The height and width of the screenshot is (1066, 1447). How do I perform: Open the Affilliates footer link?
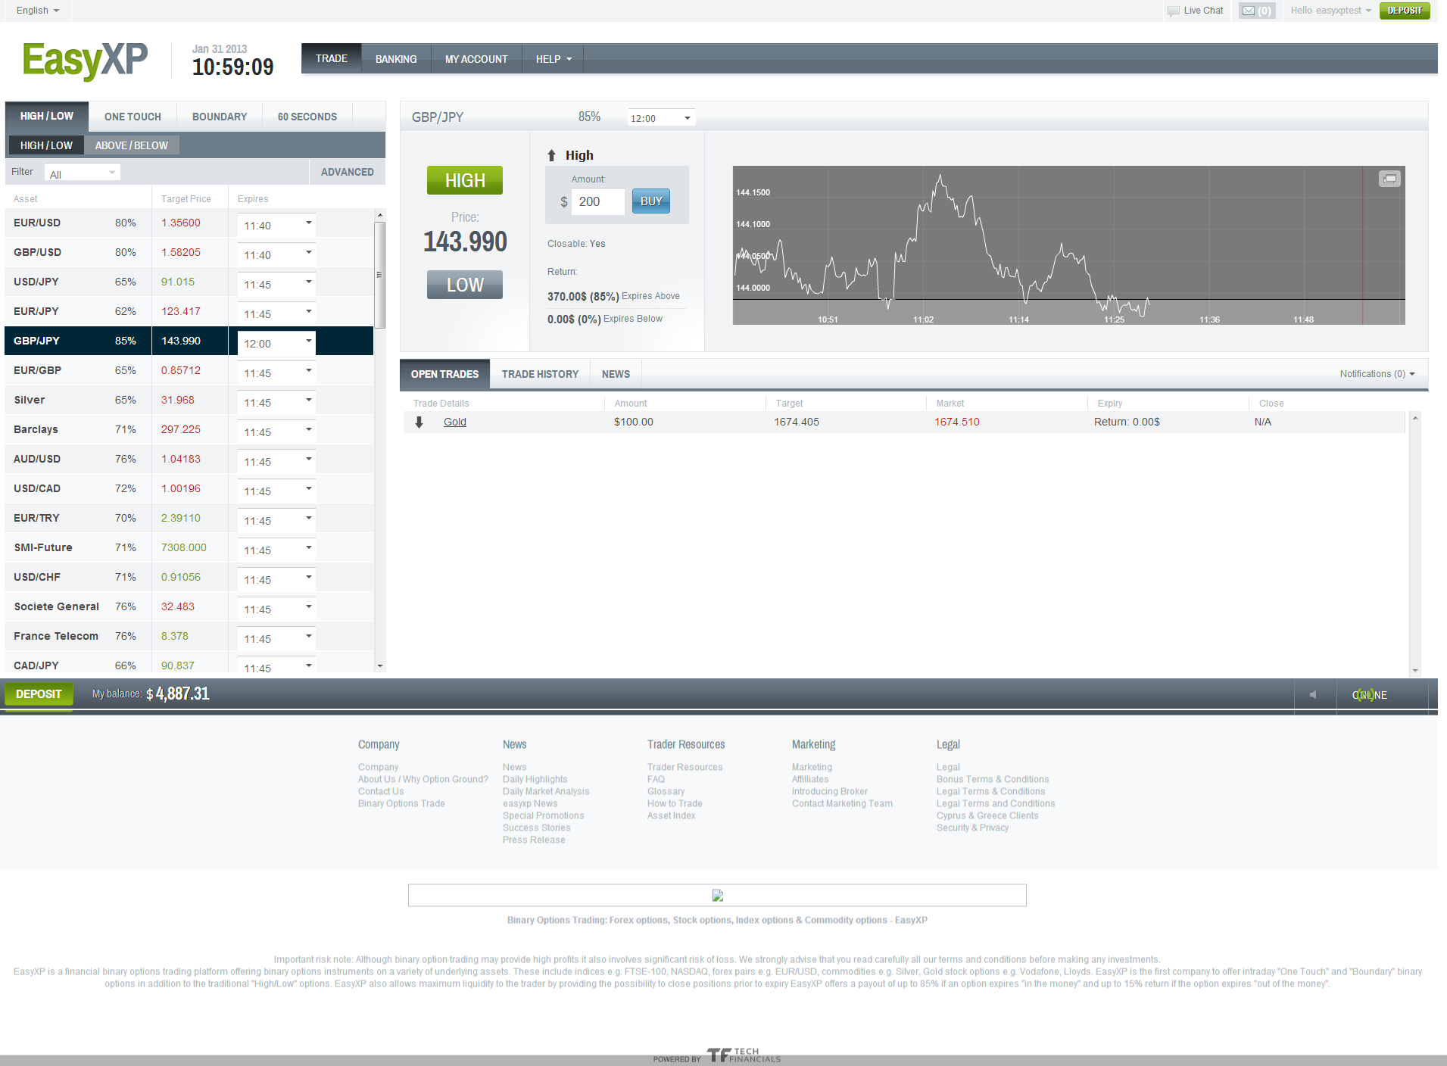coord(810,779)
